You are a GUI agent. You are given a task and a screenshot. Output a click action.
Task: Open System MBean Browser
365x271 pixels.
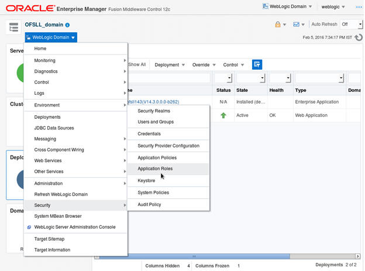tap(75, 216)
